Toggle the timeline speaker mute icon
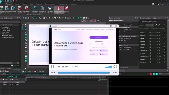The width and height of the screenshot is (169, 95). (43, 71)
